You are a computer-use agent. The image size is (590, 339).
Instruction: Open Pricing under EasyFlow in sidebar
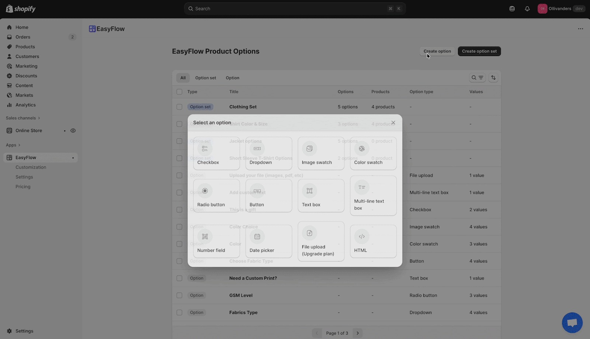23,186
